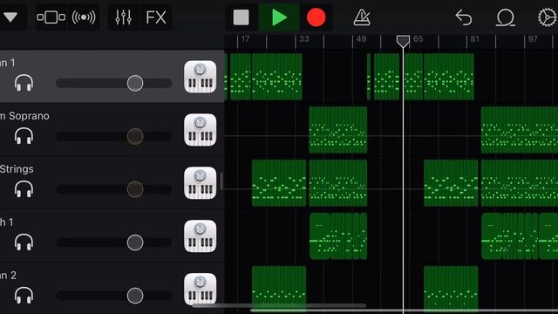Select the Soprano track name label
The image size is (558, 314).
coord(24,116)
